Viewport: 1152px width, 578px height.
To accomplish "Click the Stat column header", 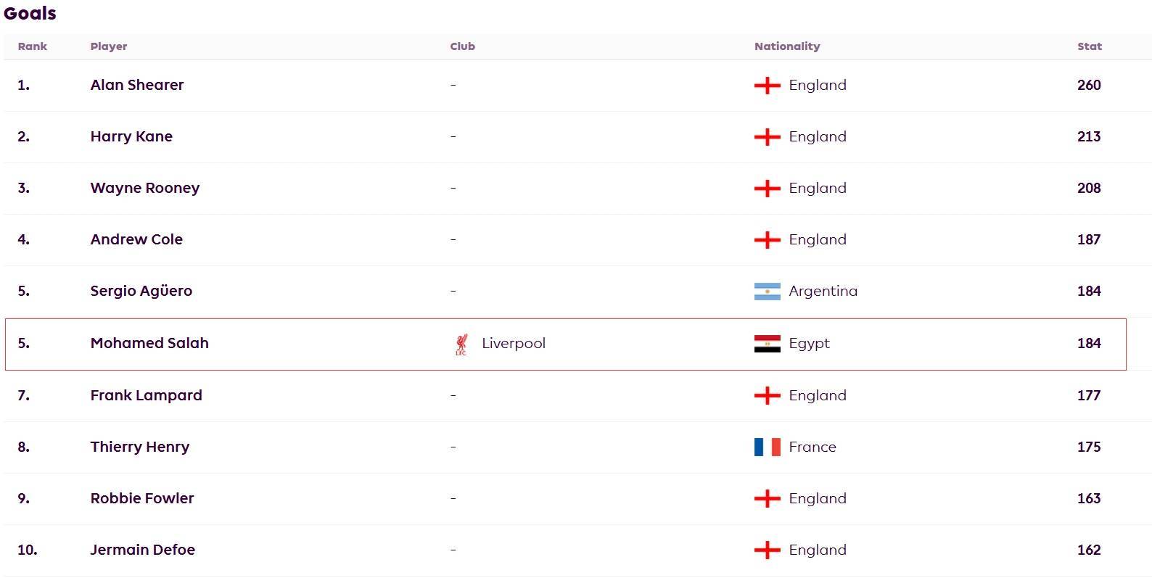I will 1089,46.
